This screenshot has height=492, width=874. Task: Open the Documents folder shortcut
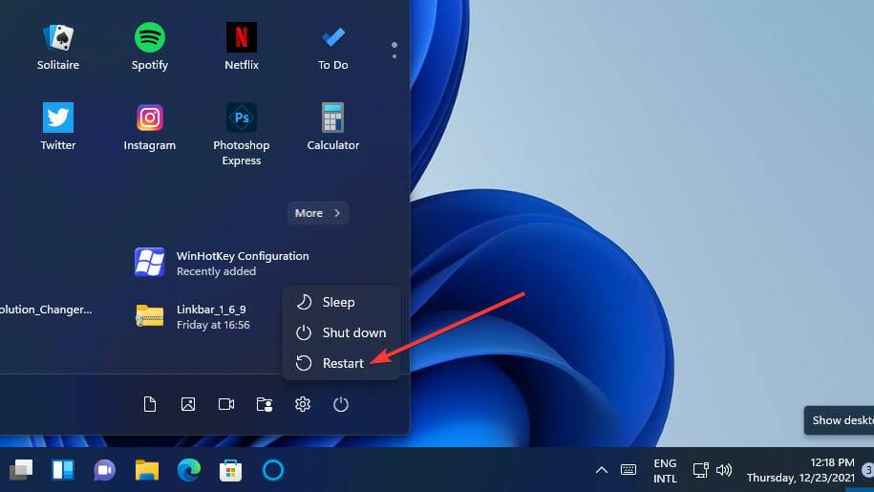tap(150, 404)
